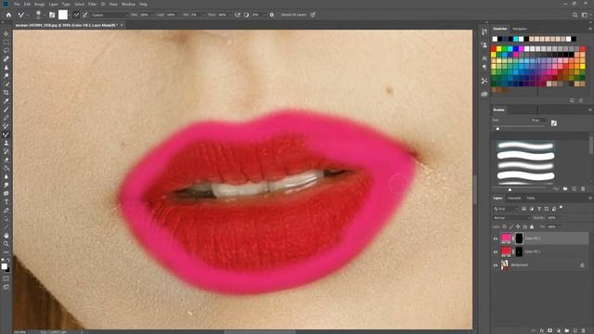This screenshot has width=594, height=334.
Task: Delete layer with trash icon
Action: pos(584,330)
